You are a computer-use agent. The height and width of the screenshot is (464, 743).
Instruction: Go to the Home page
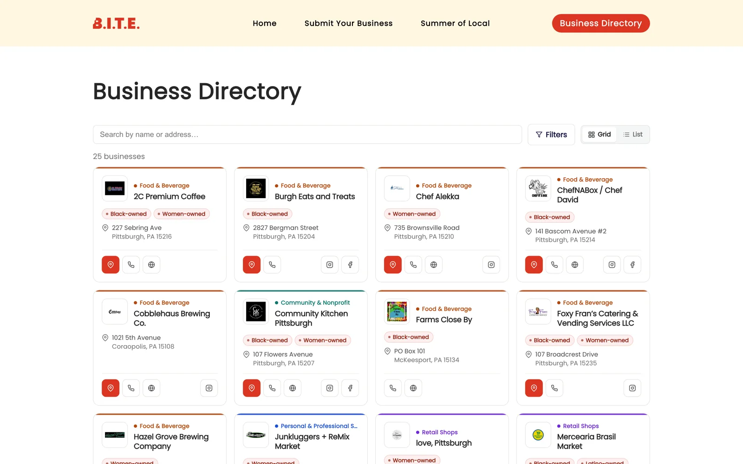(x=265, y=23)
